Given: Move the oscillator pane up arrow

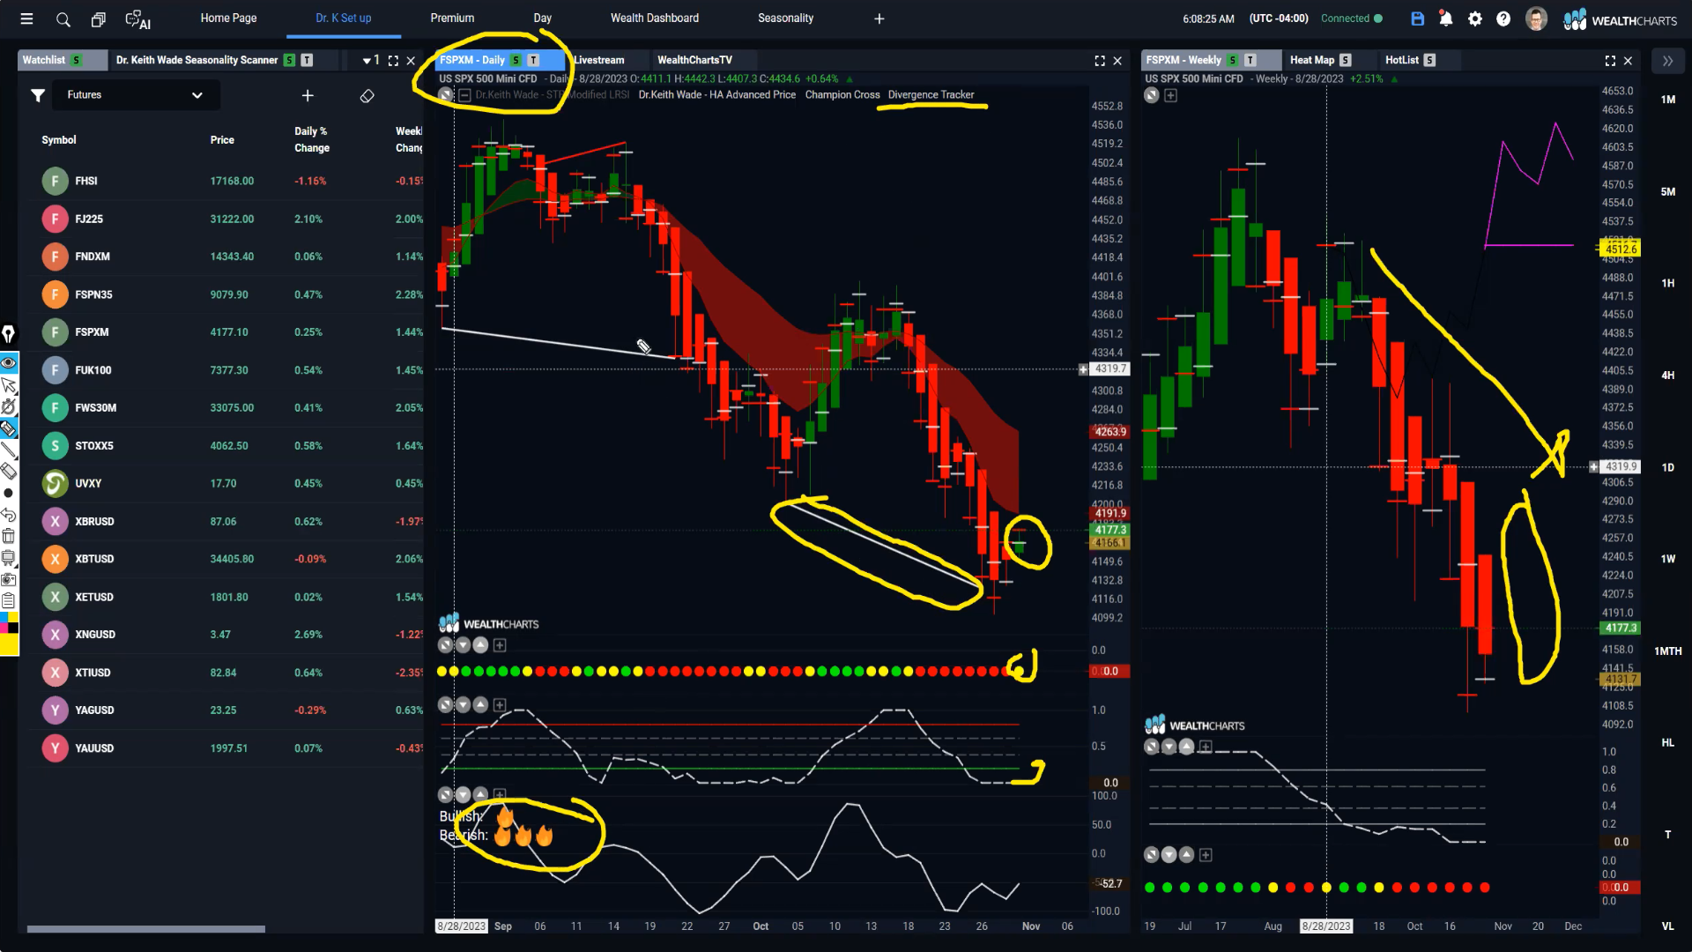Looking at the screenshot, I should coord(480,705).
